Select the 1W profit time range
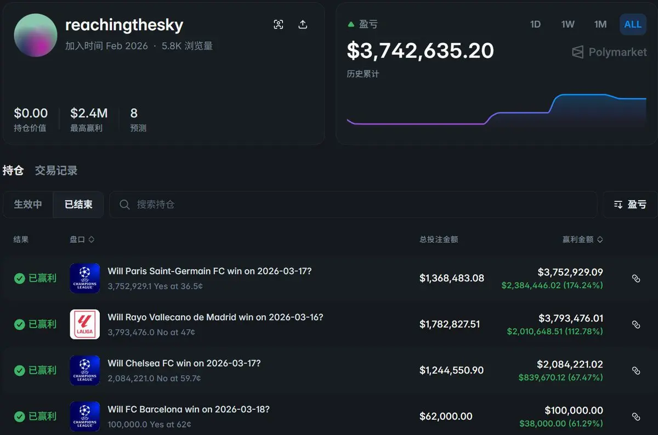This screenshot has width=658, height=435. click(x=568, y=24)
